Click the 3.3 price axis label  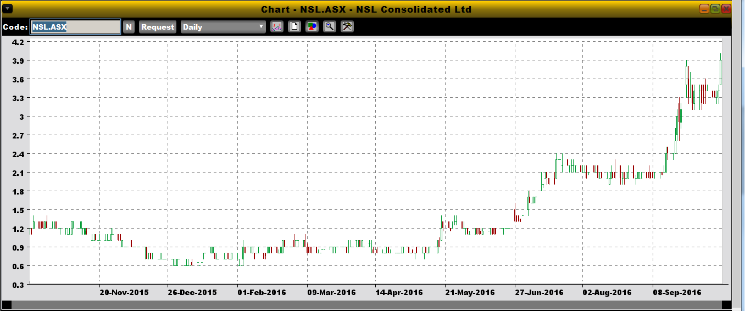[18, 98]
